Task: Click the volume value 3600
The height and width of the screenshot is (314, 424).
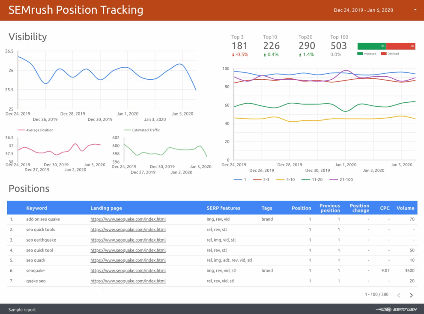Action: pyautogui.click(x=410, y=270)
